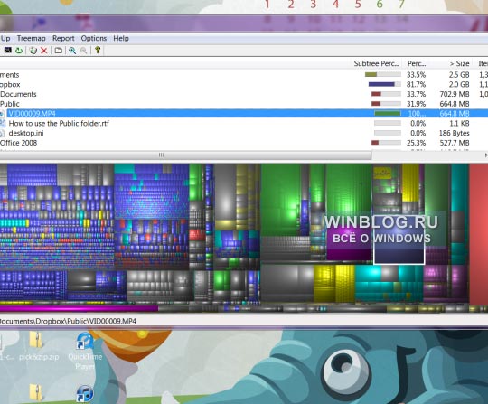Open the partially visible Up menu
Screen dimensions: 488x404
pyautogui.click(x=5, y=38)
